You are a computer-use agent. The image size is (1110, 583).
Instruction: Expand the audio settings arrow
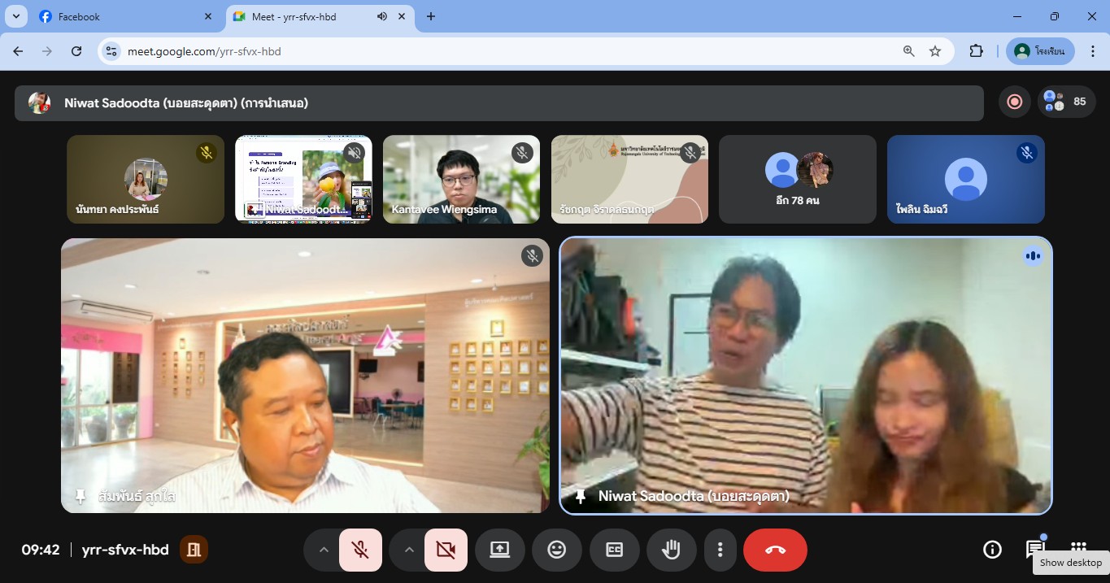coord(324,550)
